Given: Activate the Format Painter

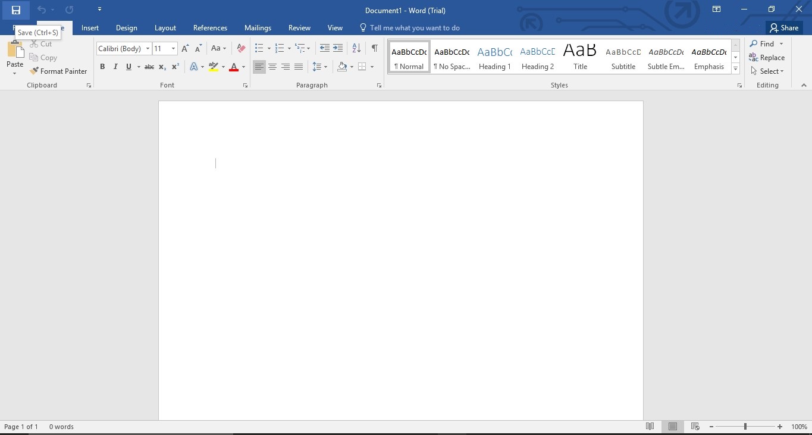Looking at the screenshot, I should click(58, 71).
